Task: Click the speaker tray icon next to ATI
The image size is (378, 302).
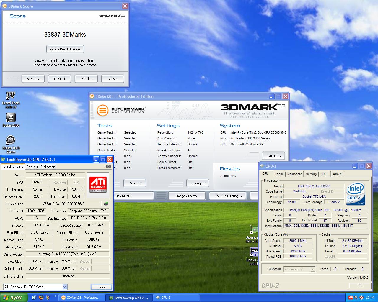Action: 356,298
